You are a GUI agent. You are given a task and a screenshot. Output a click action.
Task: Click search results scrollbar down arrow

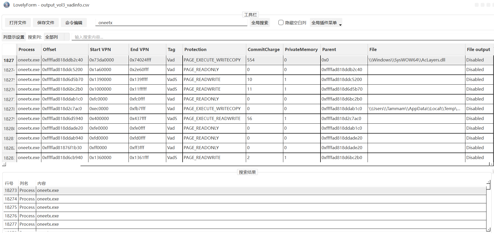pyautogui.click(x=488, y=229)
